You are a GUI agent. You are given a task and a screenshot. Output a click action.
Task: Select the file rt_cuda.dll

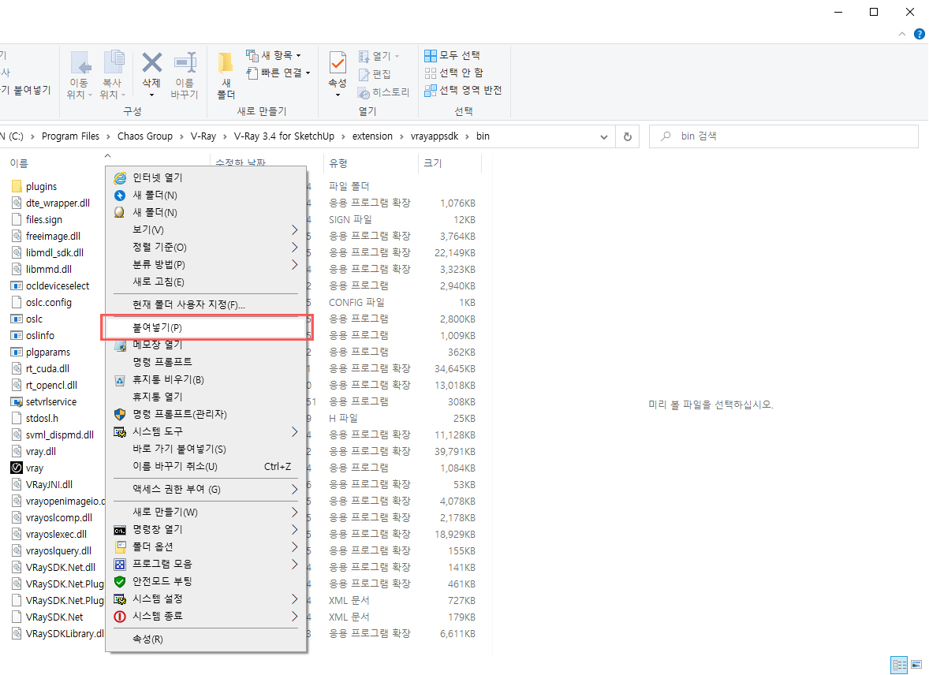[47, 368]
